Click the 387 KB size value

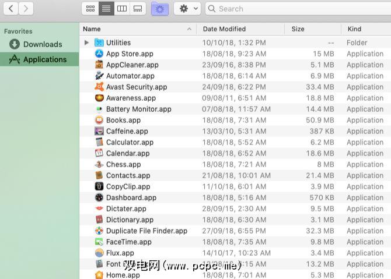click(322, 131)
